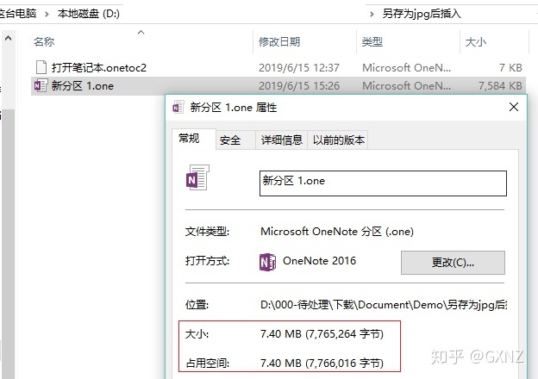Sort files by 类型 column header

tap(372, 42)
